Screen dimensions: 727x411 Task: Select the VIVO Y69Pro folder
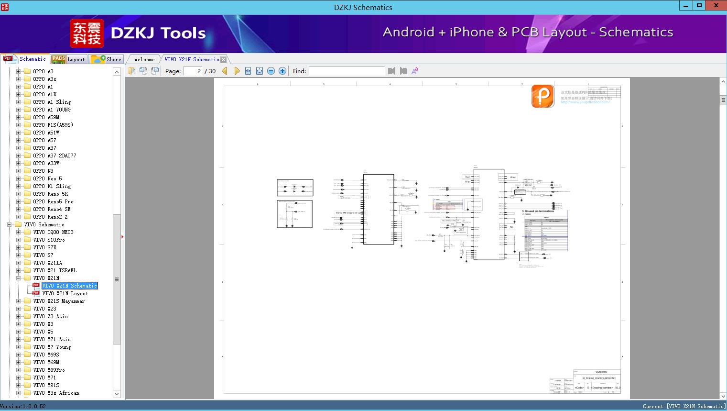pos(49,370)
